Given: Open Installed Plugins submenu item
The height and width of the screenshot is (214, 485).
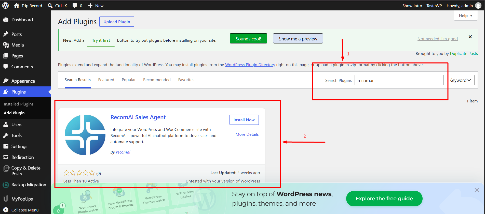Looking at the screenshot, I should [19, 104].
